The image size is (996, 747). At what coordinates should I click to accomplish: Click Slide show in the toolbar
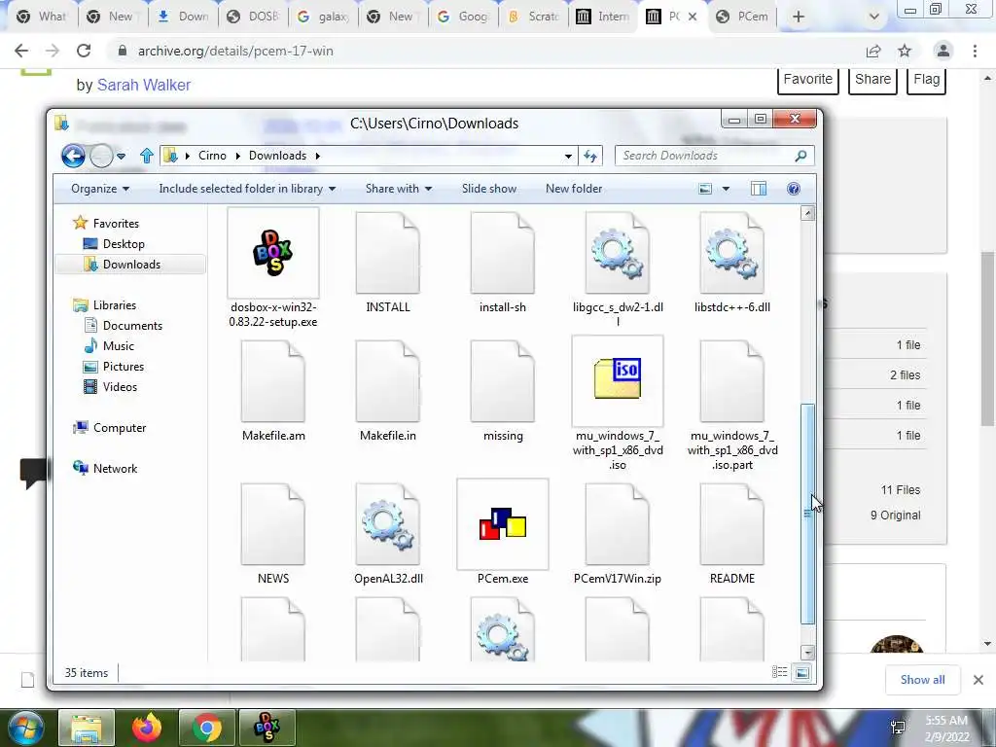coord(488,189)
